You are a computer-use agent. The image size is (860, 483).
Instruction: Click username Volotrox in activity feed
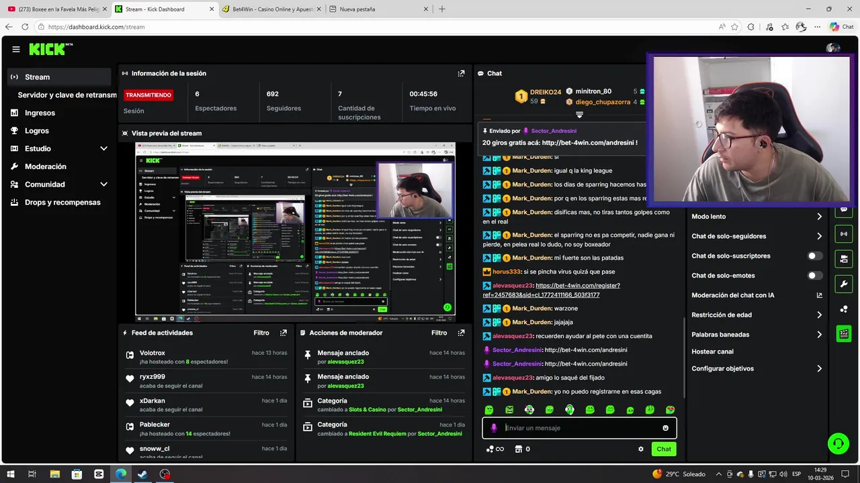[x=153, y=353]
